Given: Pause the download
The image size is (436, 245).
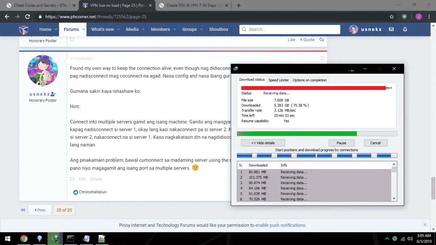Looking at the screenshot, I should click(341, 143).
